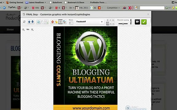Viewport: 177px width, 110px height.
Task: Click the refresh/reset icon in editor toolbar
Action: pyautogui.click(x=24, y=22)
